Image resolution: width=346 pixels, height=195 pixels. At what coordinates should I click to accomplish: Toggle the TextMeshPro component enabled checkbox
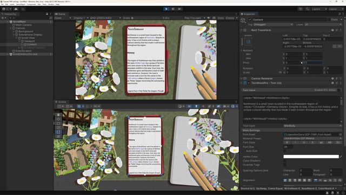click(249, 83)
